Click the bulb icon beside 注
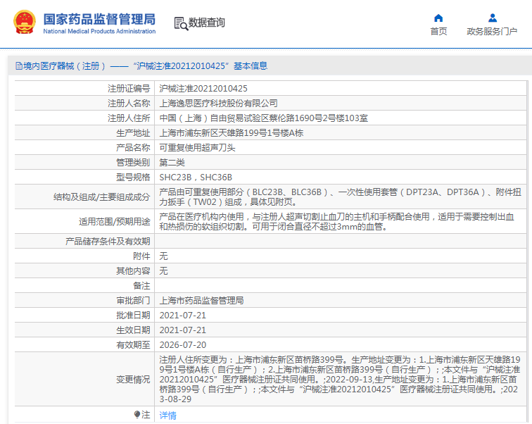Viewport: 532px width, 424px height. [x=137, y=415]
